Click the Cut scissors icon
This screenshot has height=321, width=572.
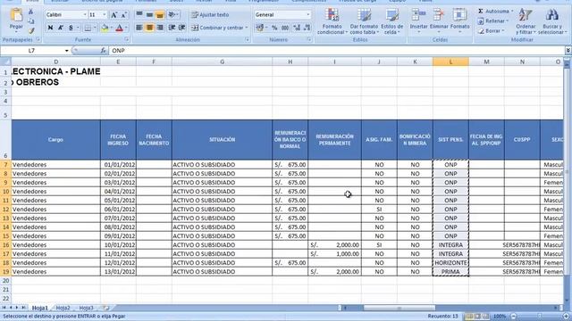(x=31, y=12)
